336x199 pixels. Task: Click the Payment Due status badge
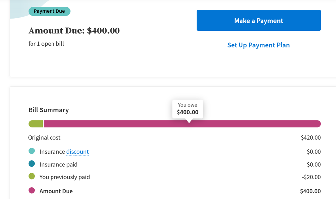49,11
